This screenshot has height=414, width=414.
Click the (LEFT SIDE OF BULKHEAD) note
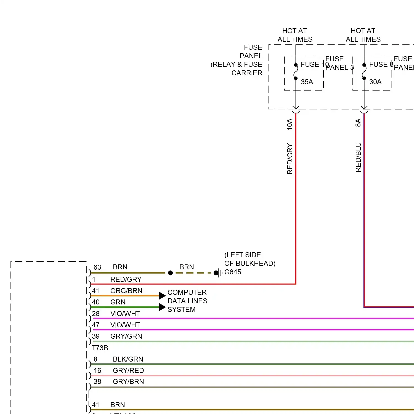click(x=250, y=259)
